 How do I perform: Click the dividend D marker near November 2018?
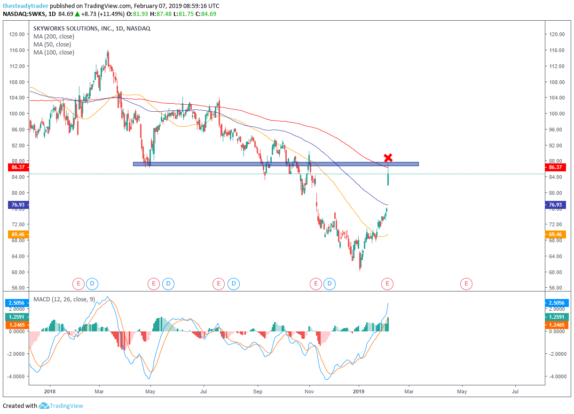coord(330,284)
